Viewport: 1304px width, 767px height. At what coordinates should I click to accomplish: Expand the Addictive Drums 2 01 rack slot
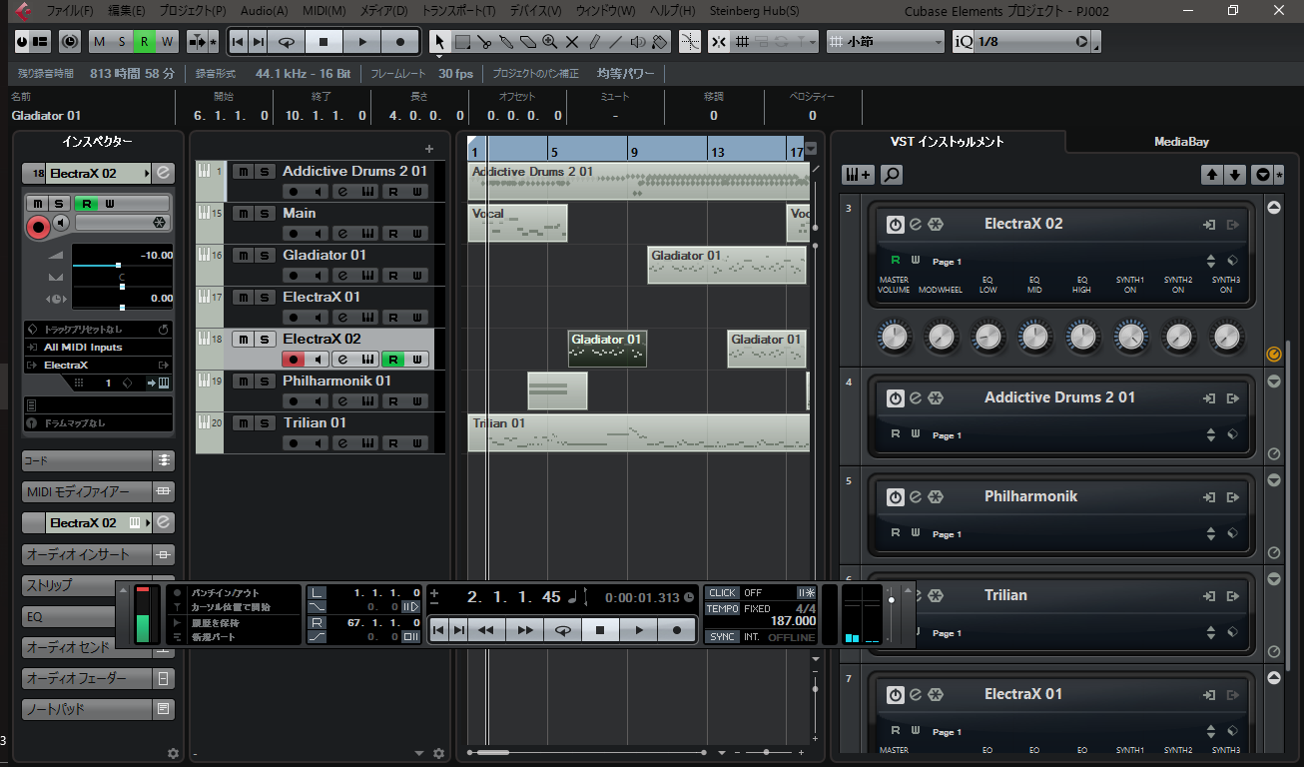point(1273,382)
